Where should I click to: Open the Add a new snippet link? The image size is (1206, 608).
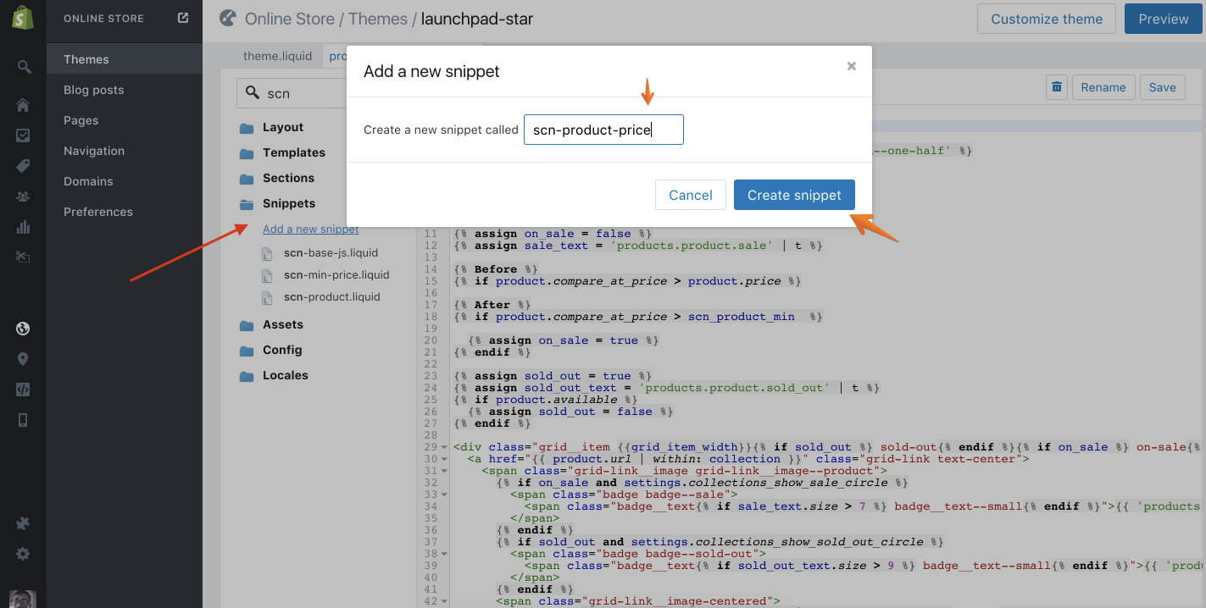(310, 229)
